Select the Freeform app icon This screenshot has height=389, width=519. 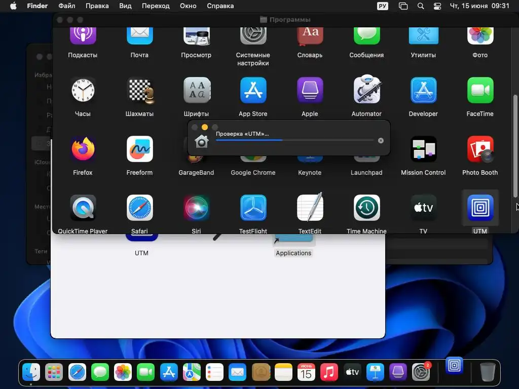tap(139, 149)
